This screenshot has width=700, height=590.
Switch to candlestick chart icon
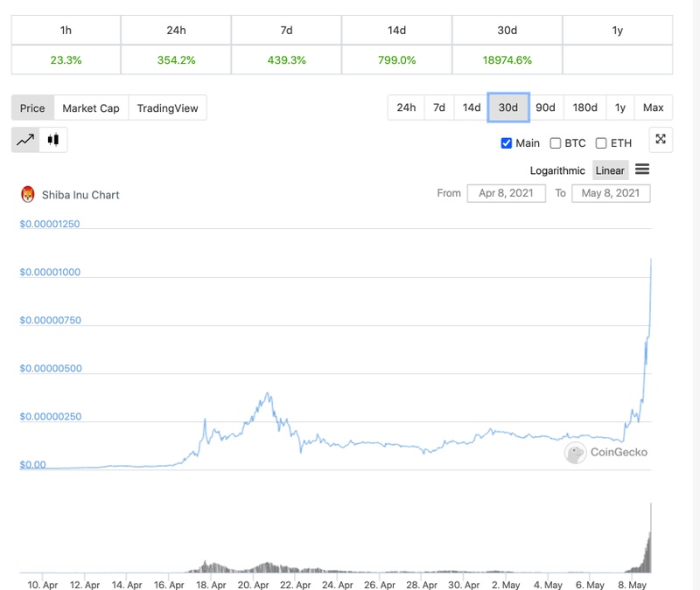pyautogui.click(x=53, y=140)
